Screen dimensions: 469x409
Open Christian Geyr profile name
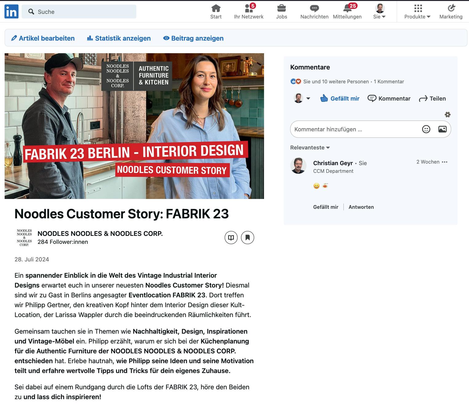click(333, 163)
